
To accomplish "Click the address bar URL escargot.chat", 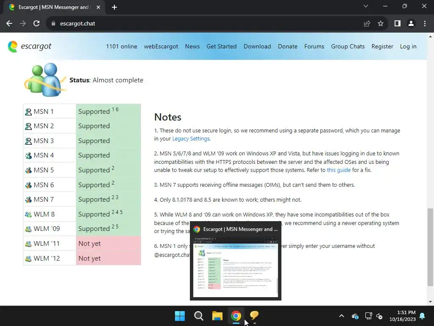I will [78, 24].
